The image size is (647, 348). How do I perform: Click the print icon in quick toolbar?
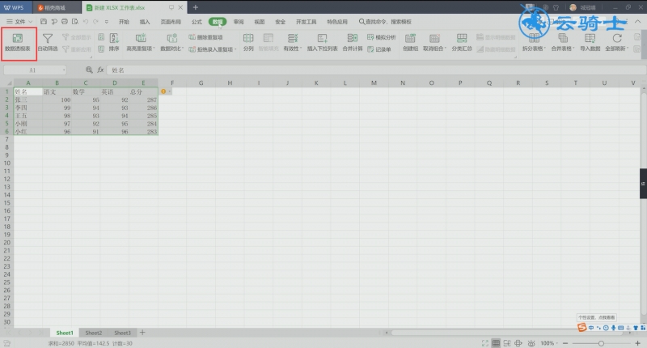pyautogui.click(x=65, y=22)
